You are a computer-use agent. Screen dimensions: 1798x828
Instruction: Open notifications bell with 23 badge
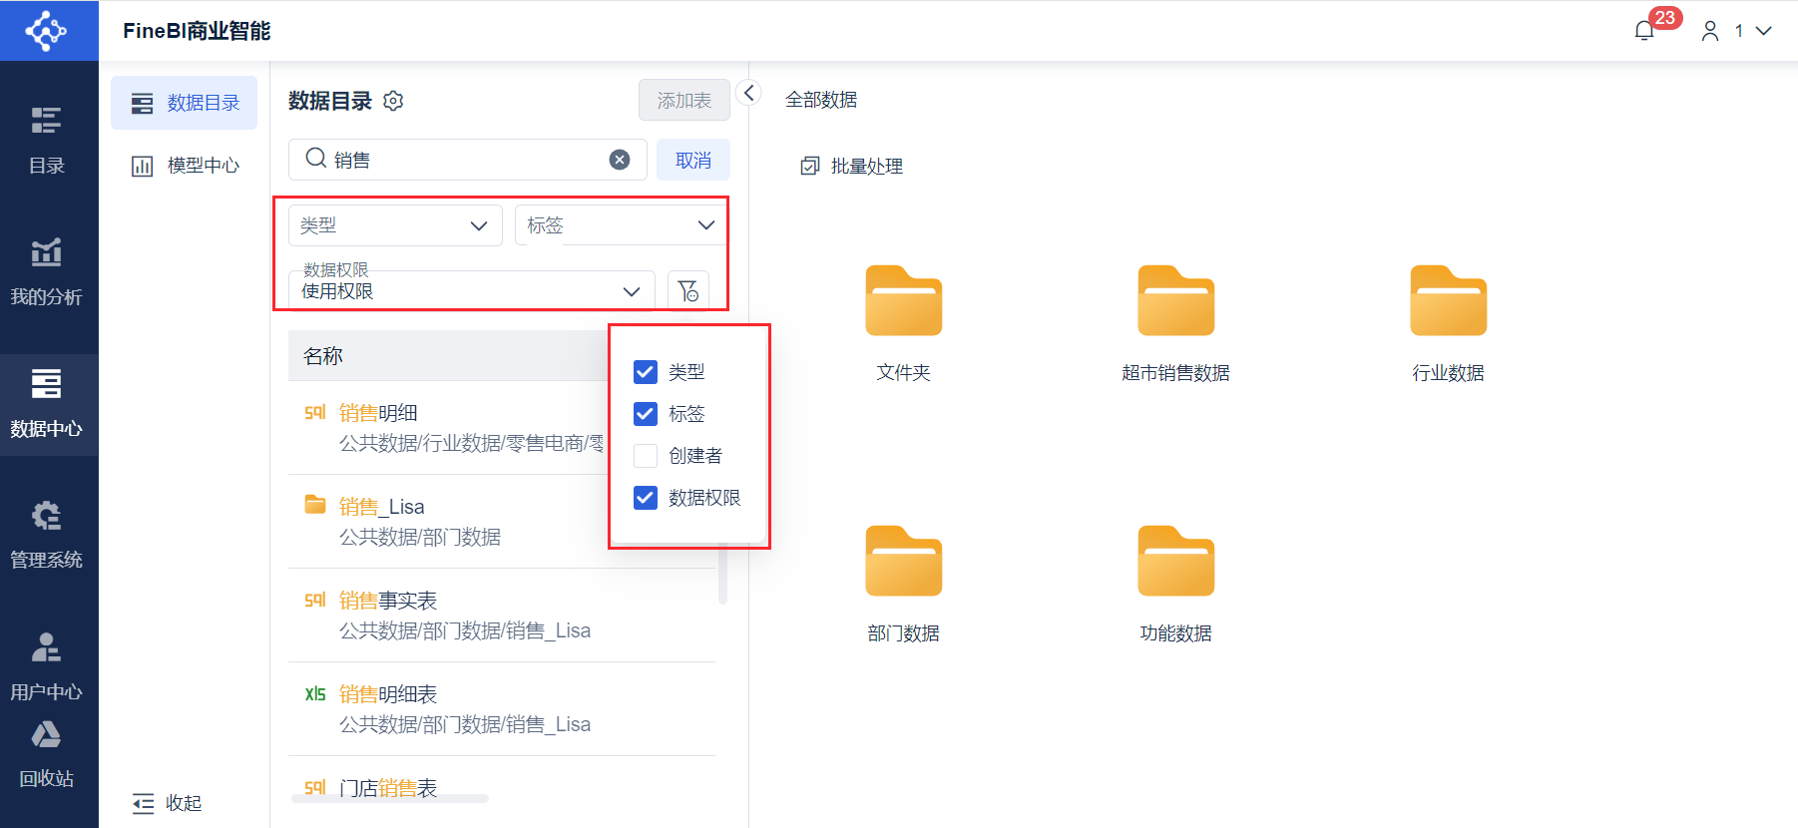pos(1644,31)
